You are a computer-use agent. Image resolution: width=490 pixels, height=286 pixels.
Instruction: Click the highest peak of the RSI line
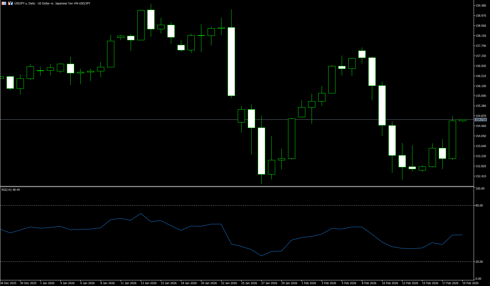point(141,214)
